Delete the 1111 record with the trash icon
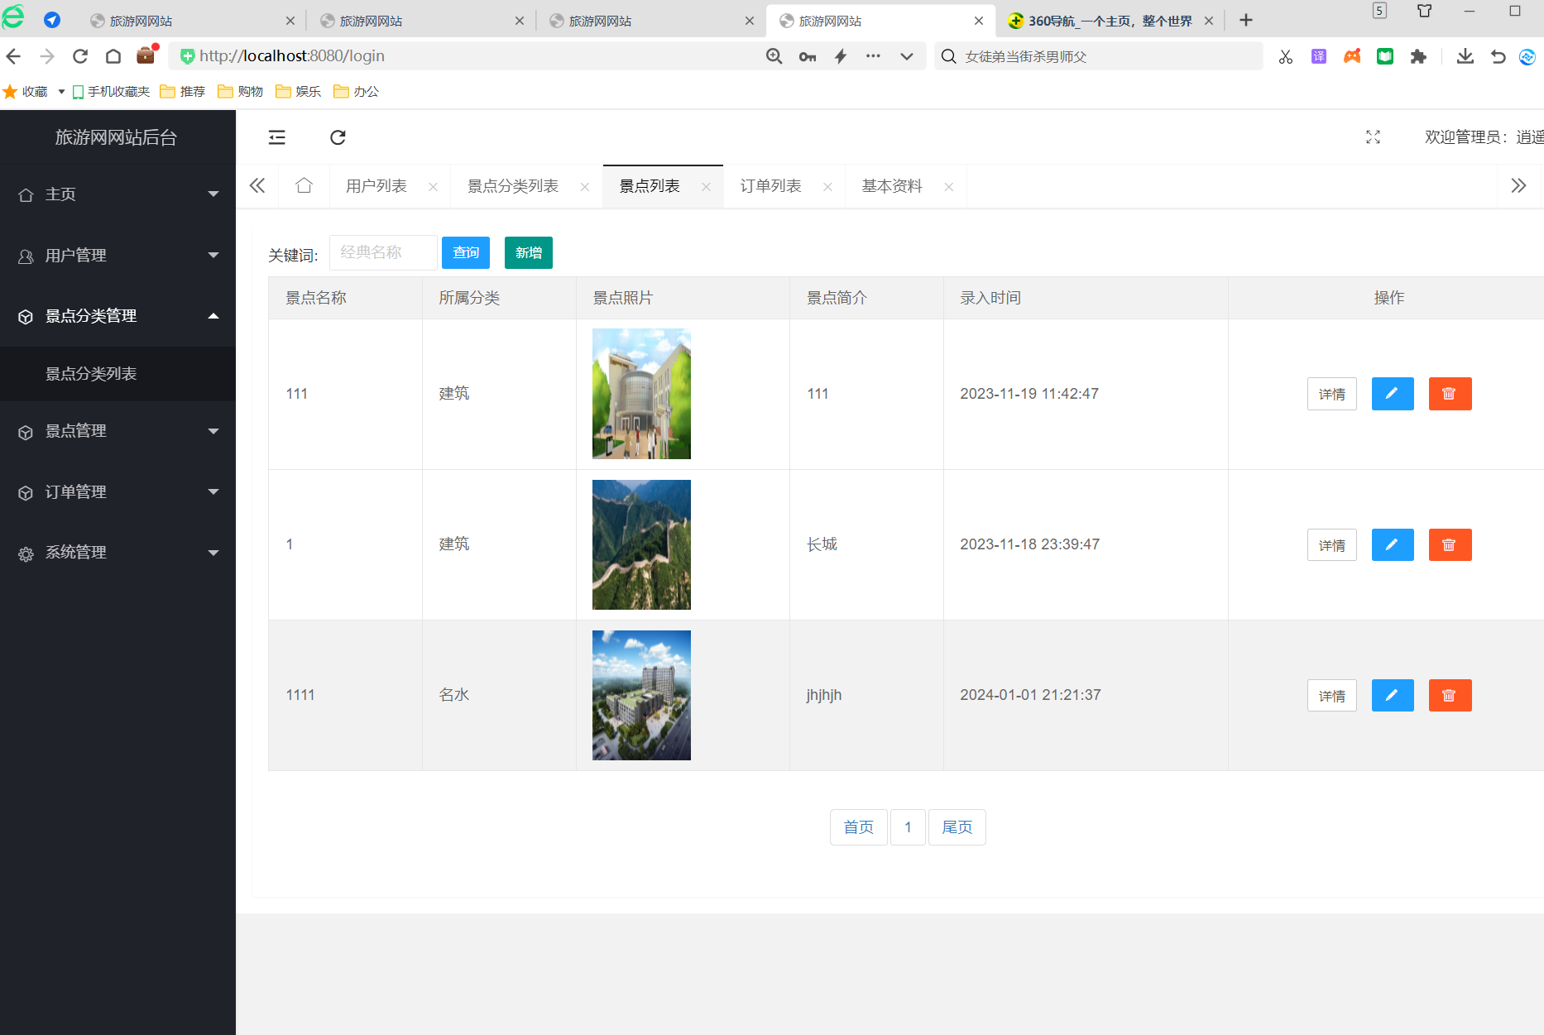This screenshot has height=1035, width=1544. 1450,695
